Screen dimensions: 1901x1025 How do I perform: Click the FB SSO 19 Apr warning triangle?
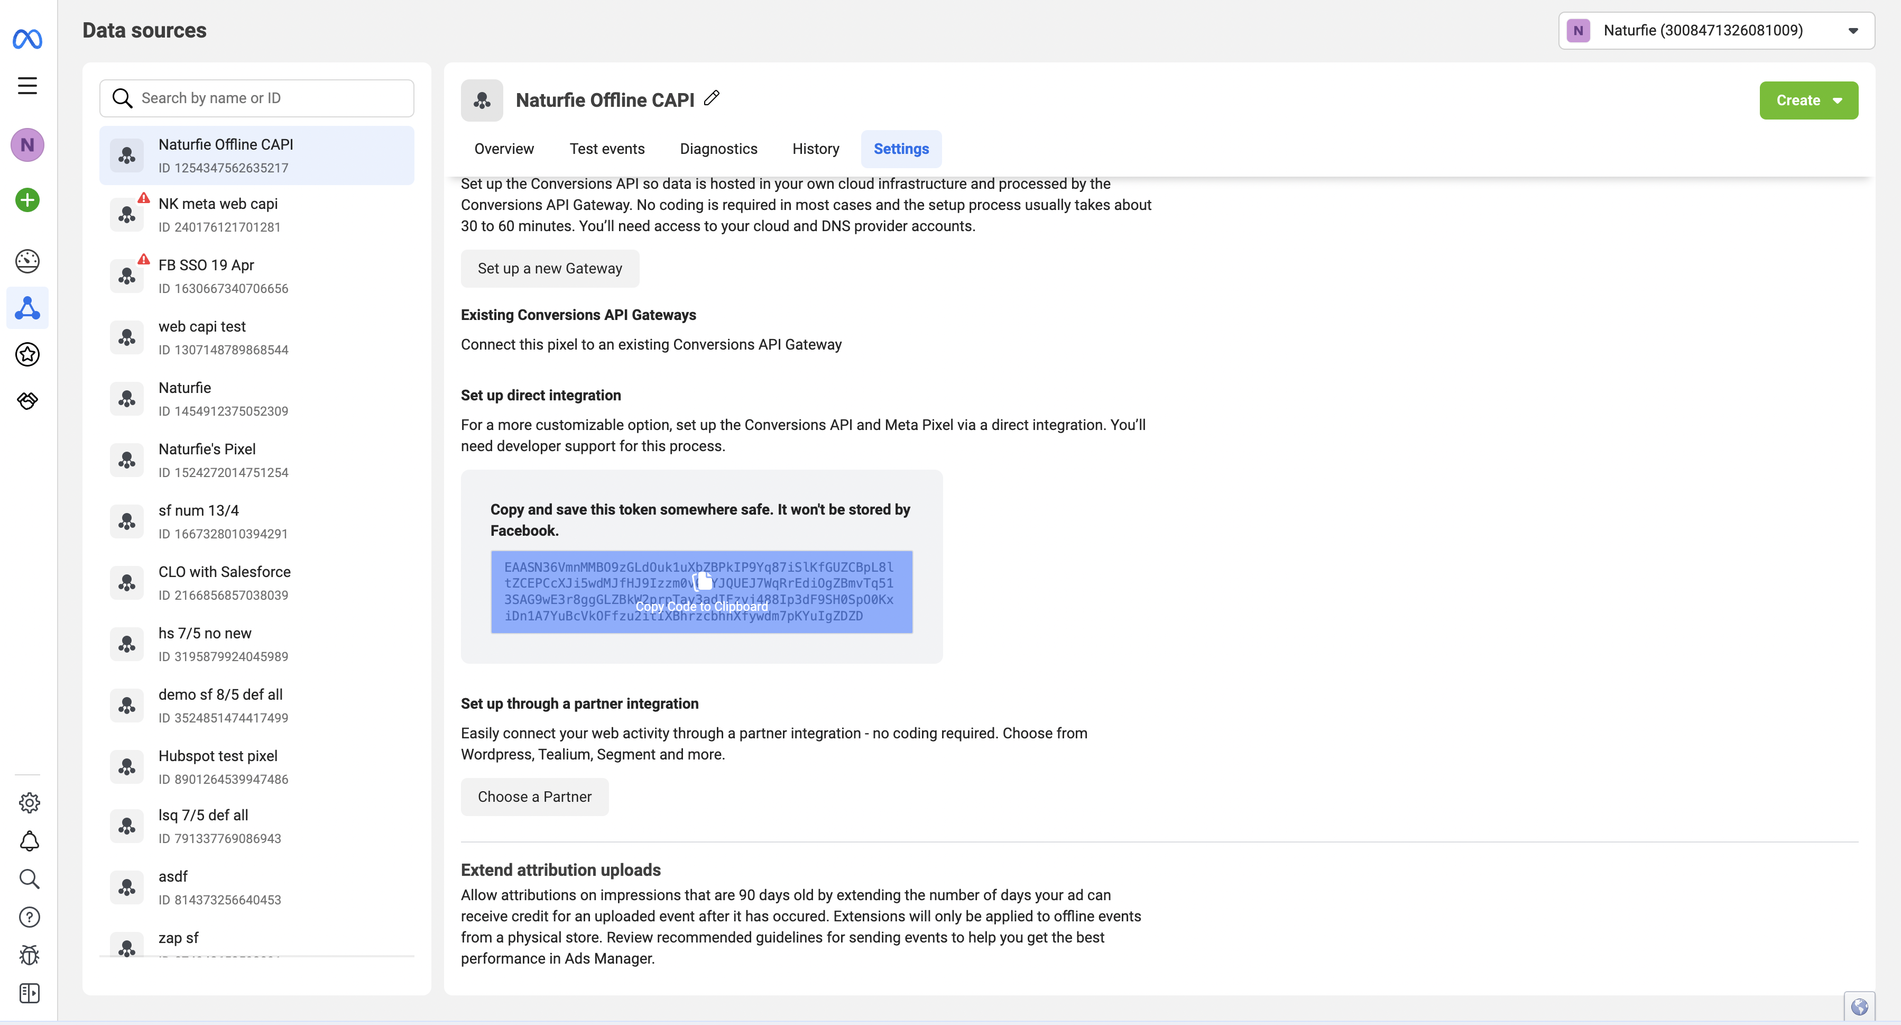coord(144,259)
